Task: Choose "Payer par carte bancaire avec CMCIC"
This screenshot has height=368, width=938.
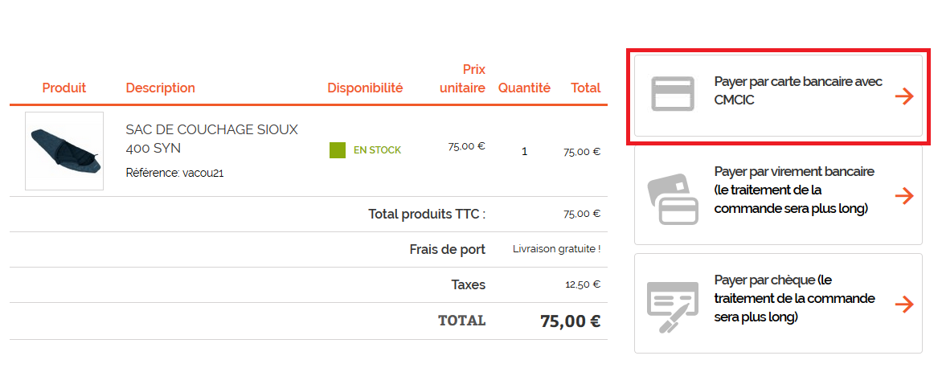Action: pos(798,91)
